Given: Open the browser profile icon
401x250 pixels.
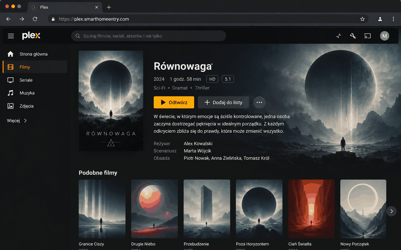Looking at the screenshot, I should 380,19.
